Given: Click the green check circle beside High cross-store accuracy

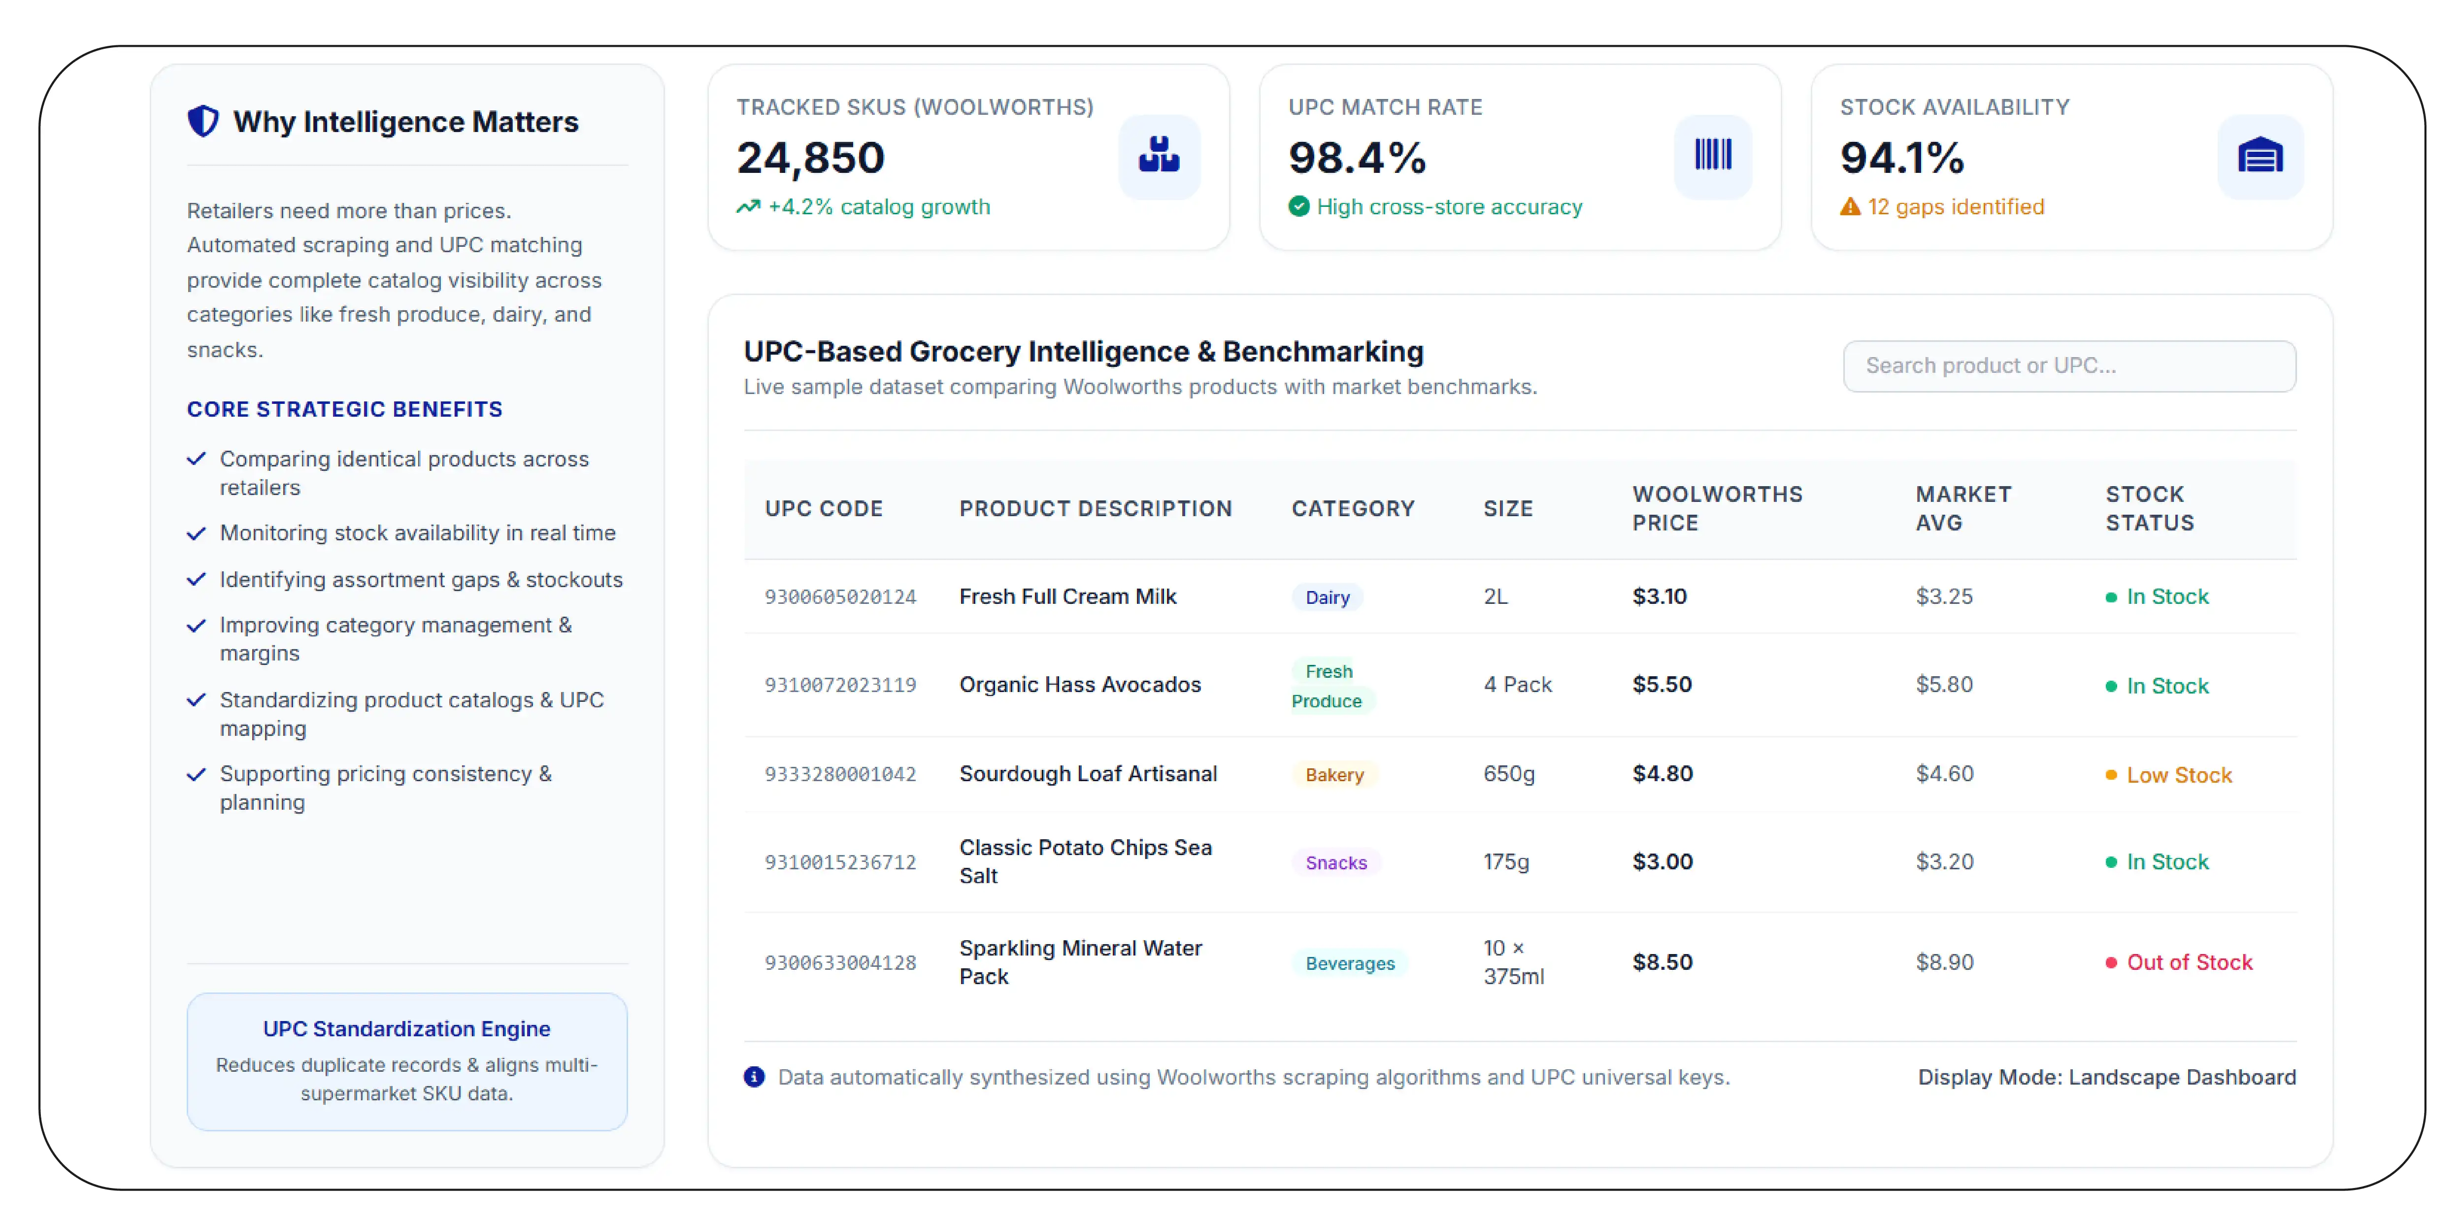Looking at the screenshot, I should tap(1299, 207).
